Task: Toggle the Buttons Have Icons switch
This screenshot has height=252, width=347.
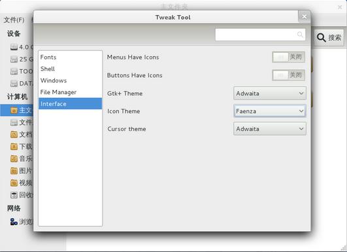Action: coord(288,75)
